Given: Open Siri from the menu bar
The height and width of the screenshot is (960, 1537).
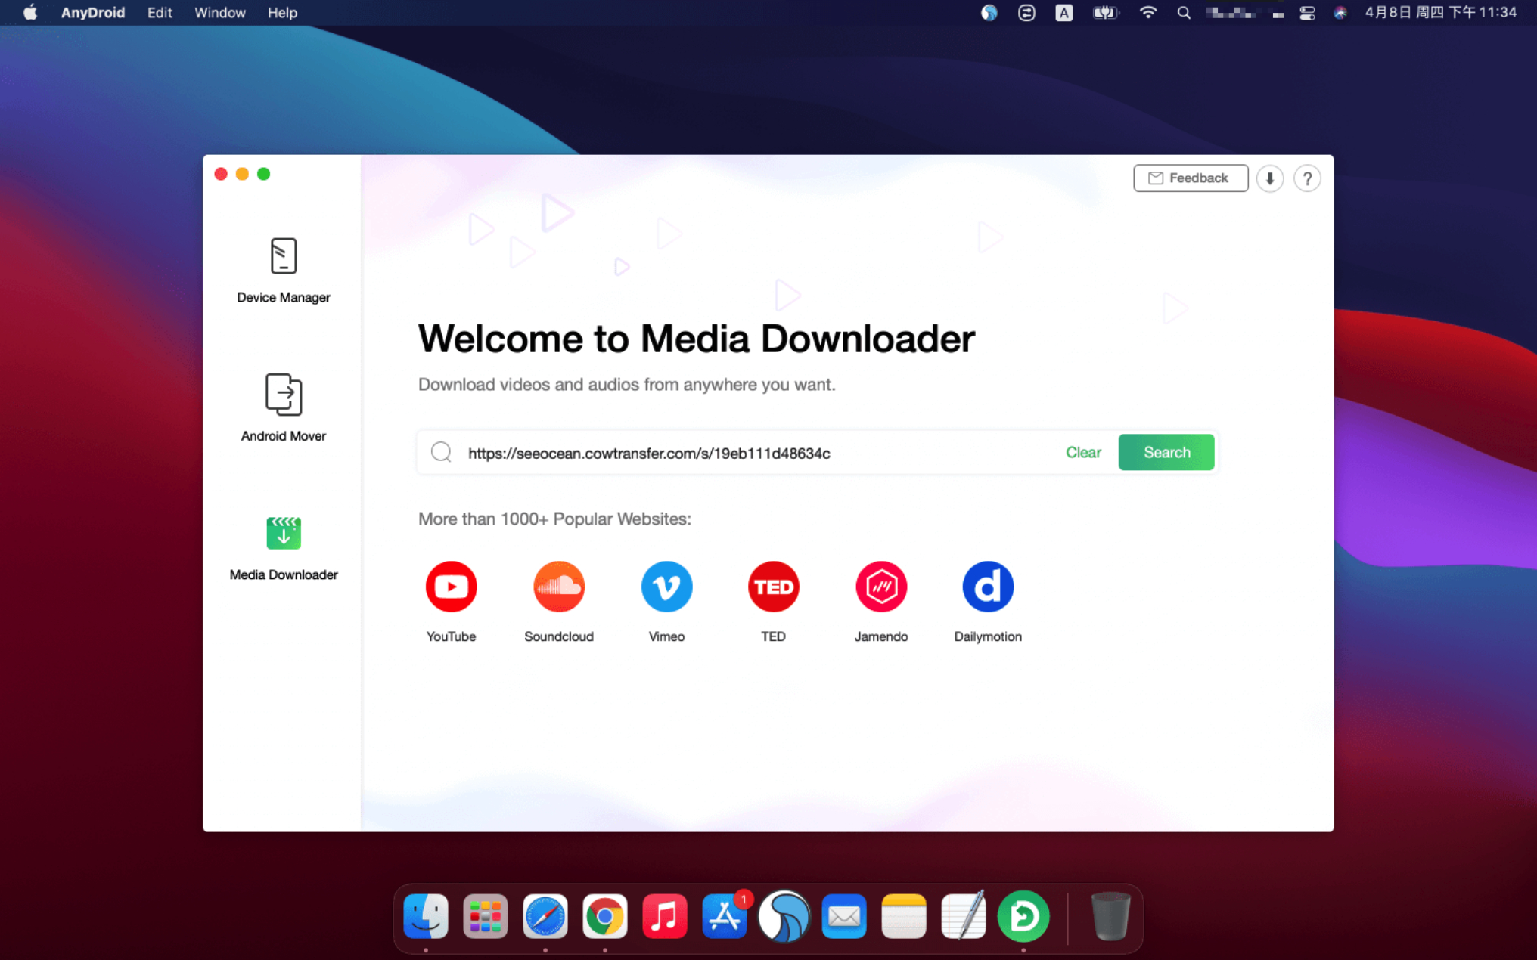Looking at the screenshot, I should pyautogui.click(x=1340, y=12).
